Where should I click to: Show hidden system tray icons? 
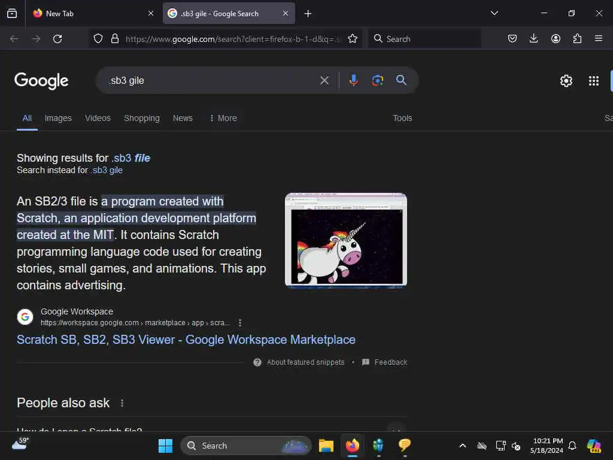pos(463,446)
